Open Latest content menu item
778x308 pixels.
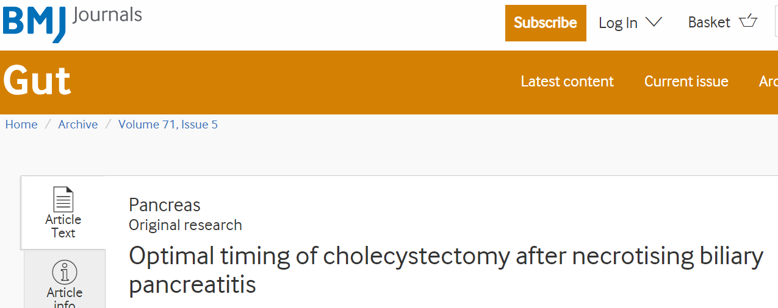coord(567,82)
